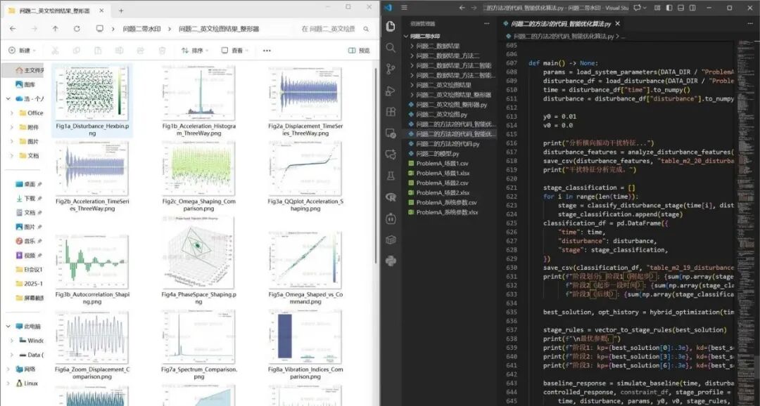Expand the 附件 folder in File Explorer sidebar
The image size is (760, 406).
tap(12, 127)
